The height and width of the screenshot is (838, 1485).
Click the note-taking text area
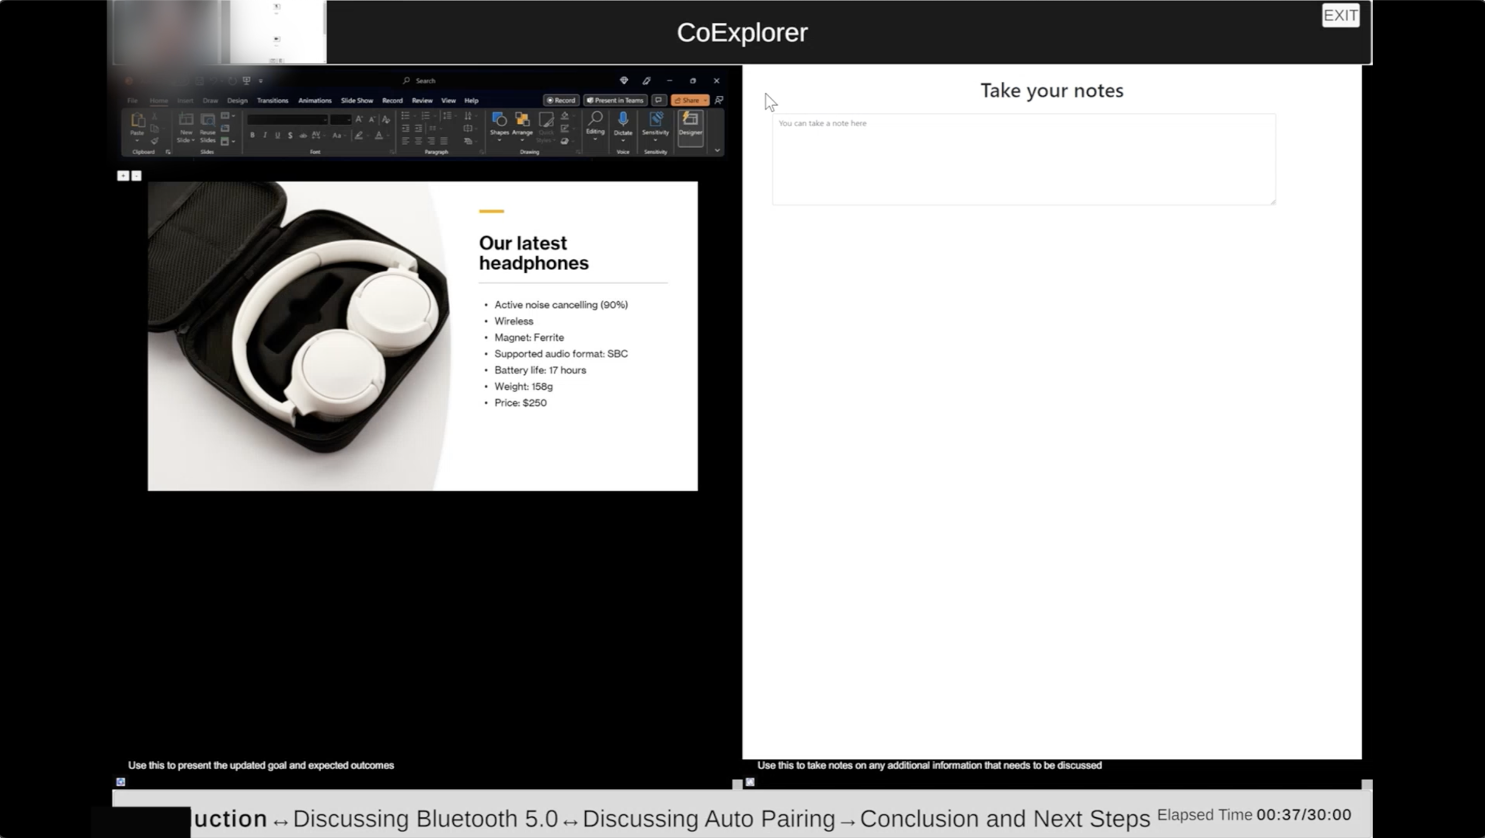pos(1023,159)
